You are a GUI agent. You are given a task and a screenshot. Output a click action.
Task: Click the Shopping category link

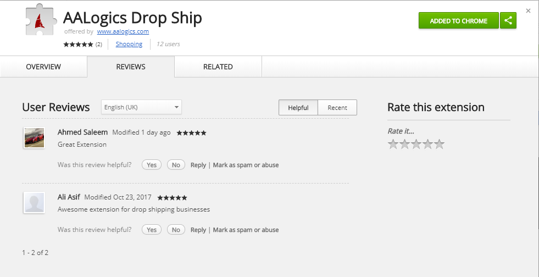pyautogui.click(x=129, y=44)
